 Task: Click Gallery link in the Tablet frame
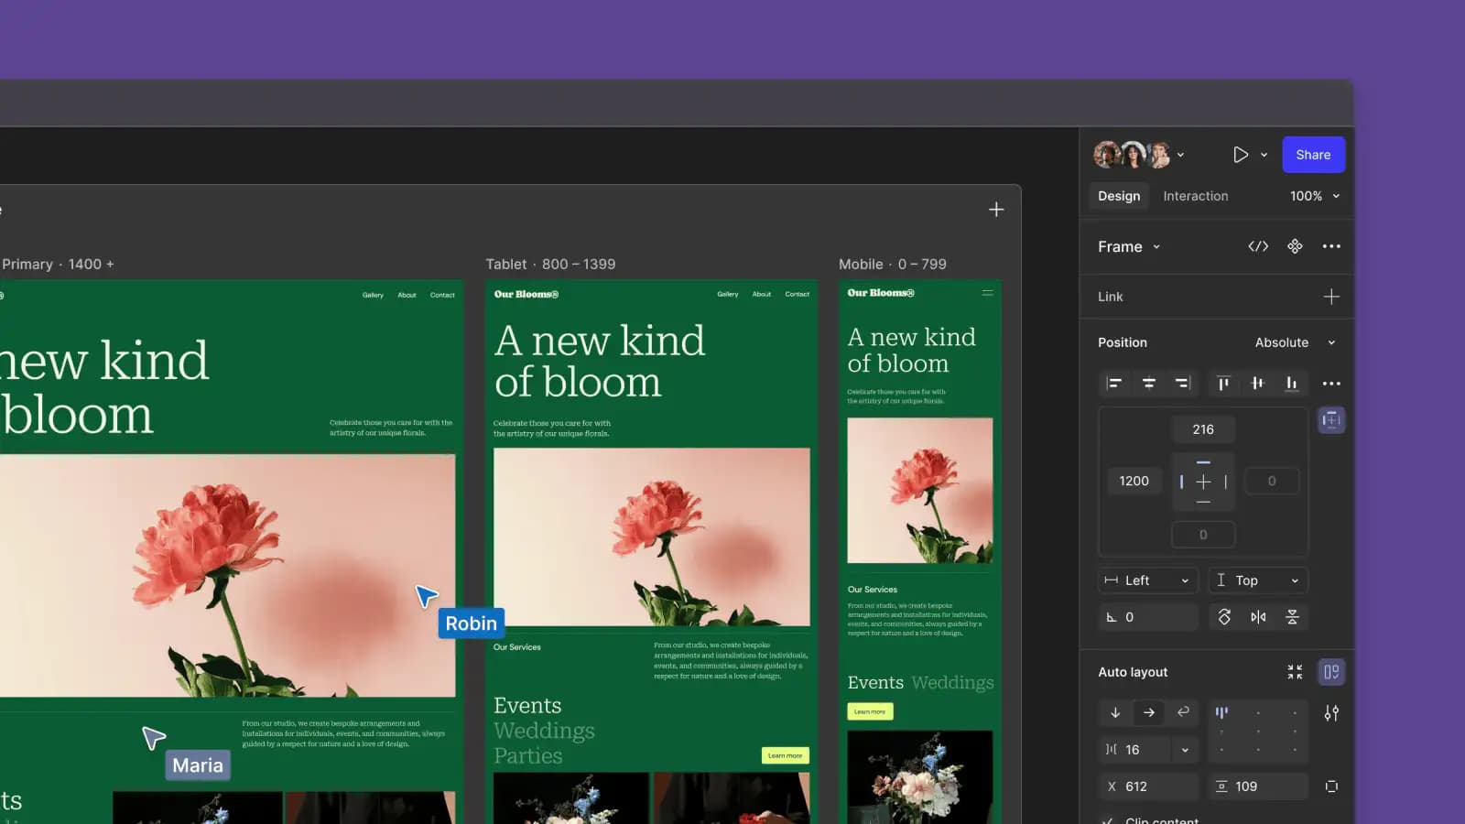[728, 294]
